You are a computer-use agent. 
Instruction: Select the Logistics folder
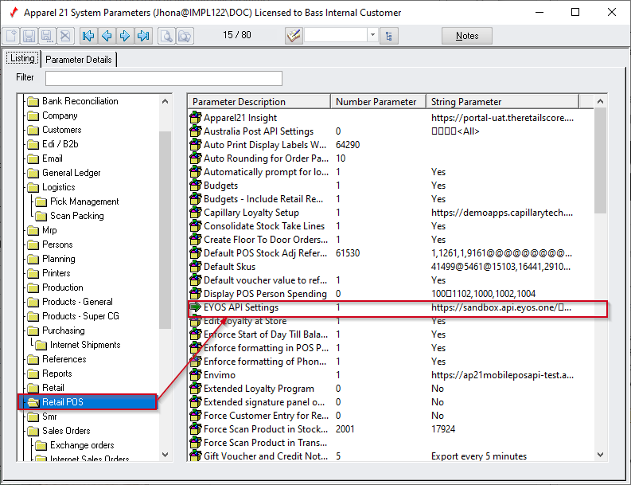[51, 187]
